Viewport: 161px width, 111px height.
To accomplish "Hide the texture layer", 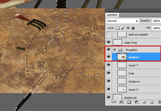I will pos(108,57).
